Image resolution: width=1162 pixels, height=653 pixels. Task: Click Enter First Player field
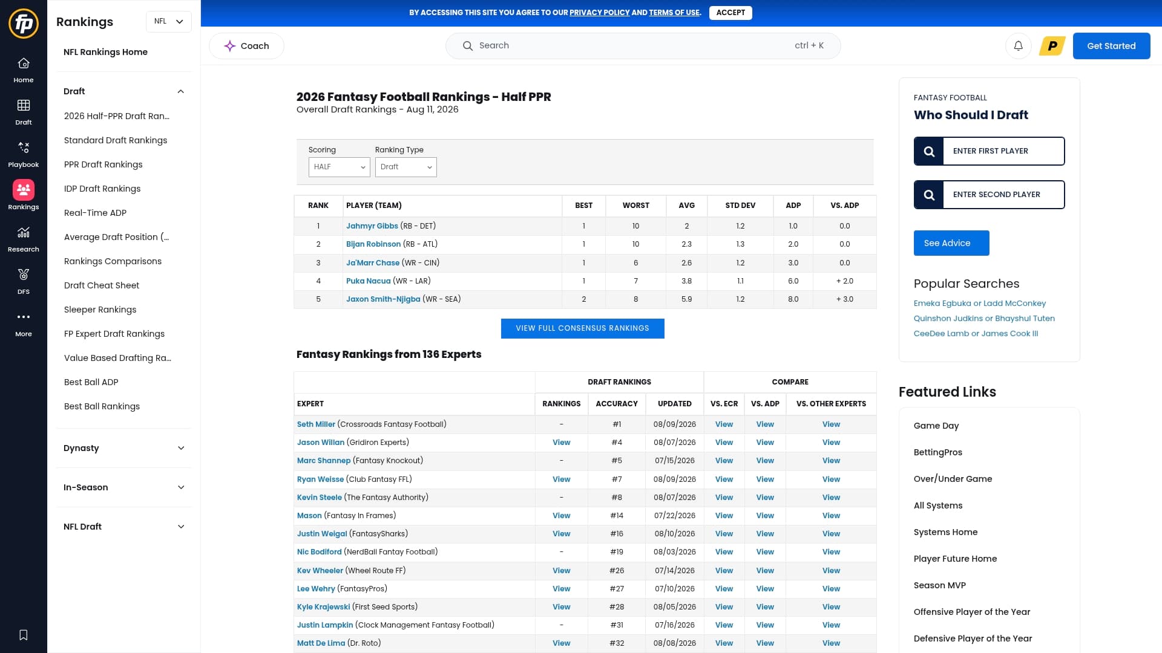point(1003,151)
